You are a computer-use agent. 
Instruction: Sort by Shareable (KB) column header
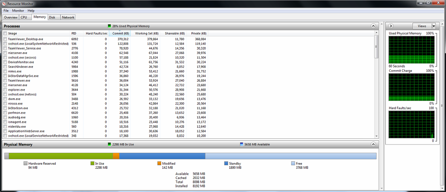pyautogui.click(x=173, y=33)
